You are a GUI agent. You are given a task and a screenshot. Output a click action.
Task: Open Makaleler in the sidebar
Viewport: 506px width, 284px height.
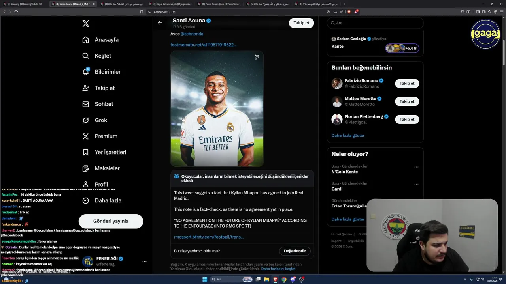click(x=101, y=168)
